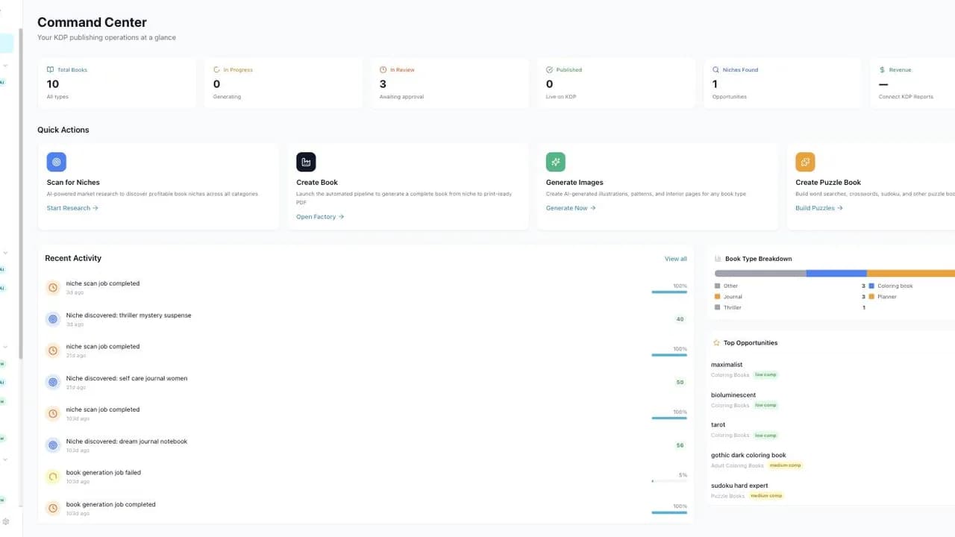Click the Top Opportunities star icon
This screenshot has height=537, width=955.
(716, 343)
